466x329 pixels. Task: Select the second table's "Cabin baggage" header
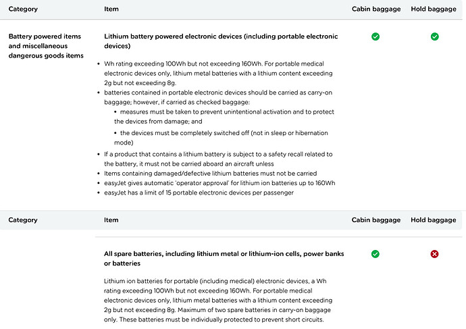[x=376, y=220]
